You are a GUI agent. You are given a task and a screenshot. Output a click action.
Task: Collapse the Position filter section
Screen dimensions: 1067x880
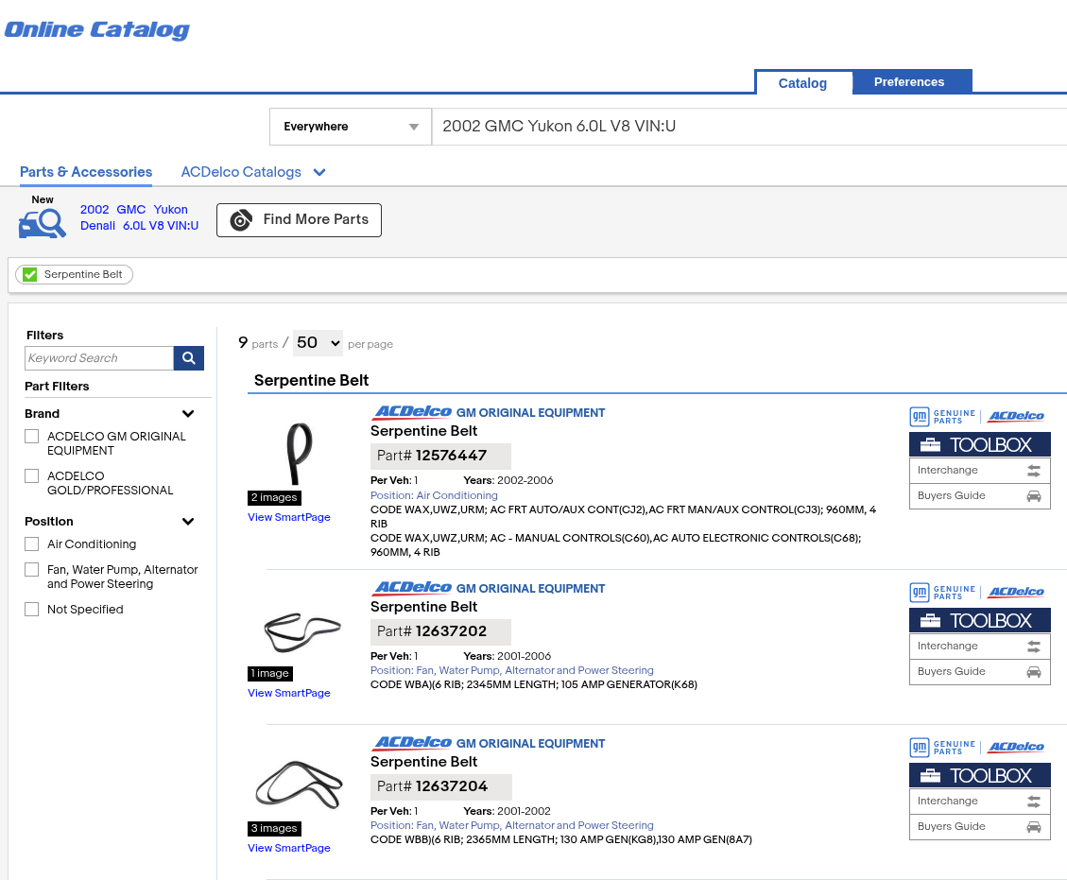click(188, 522)
